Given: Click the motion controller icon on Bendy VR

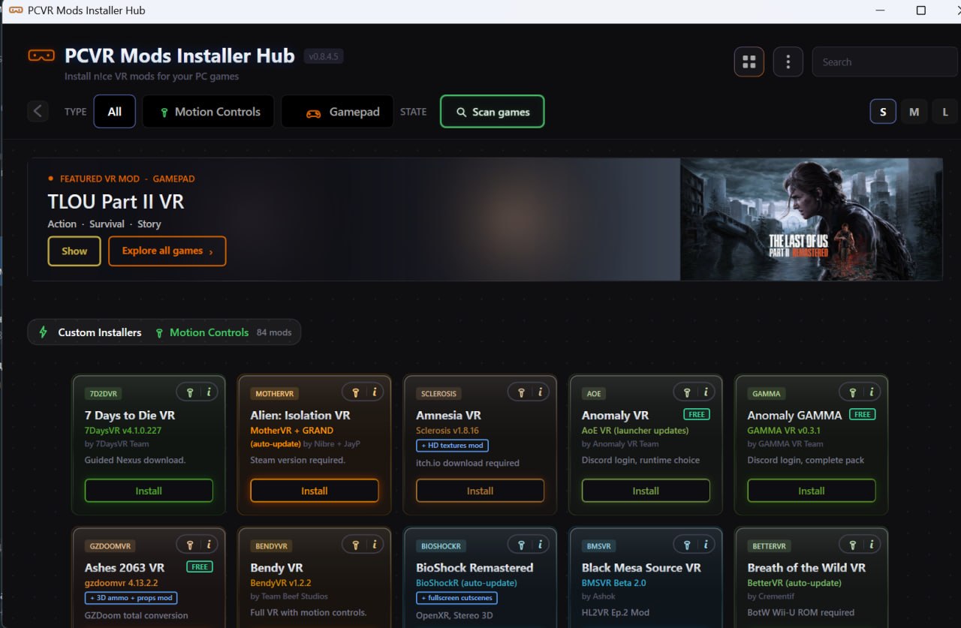Looking at the screenshot, I should point(356,545).
